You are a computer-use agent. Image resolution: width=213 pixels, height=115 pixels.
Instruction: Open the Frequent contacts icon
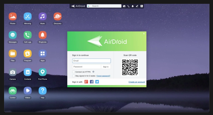(x=28, y=54)
